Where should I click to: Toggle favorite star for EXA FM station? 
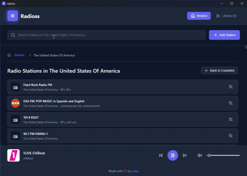pyautogui.click(x=231, y=103)
